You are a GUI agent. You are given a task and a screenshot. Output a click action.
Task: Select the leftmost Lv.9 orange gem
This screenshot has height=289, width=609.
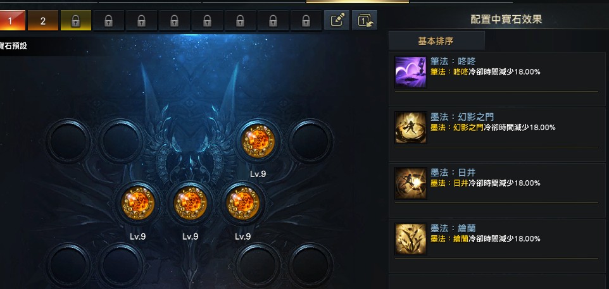[138, 203]
